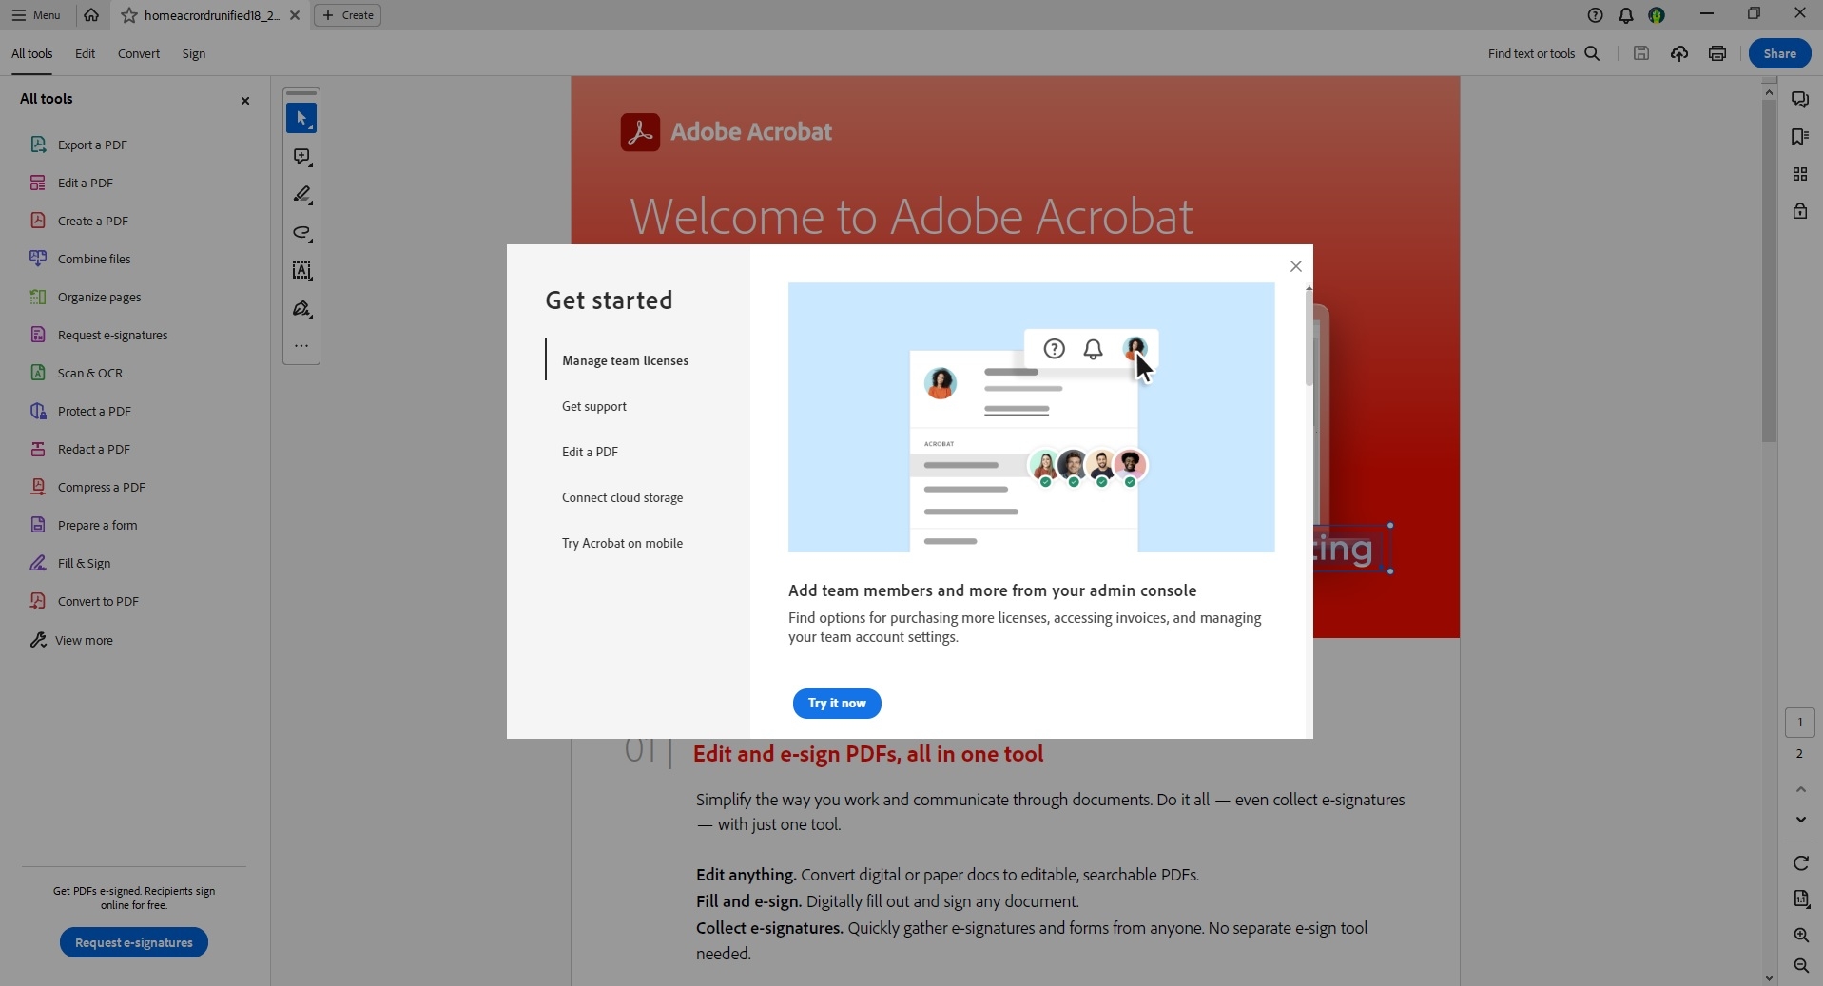Select Manage team licenses in Get started
The image size is (1823, 986).
(625, 360)
